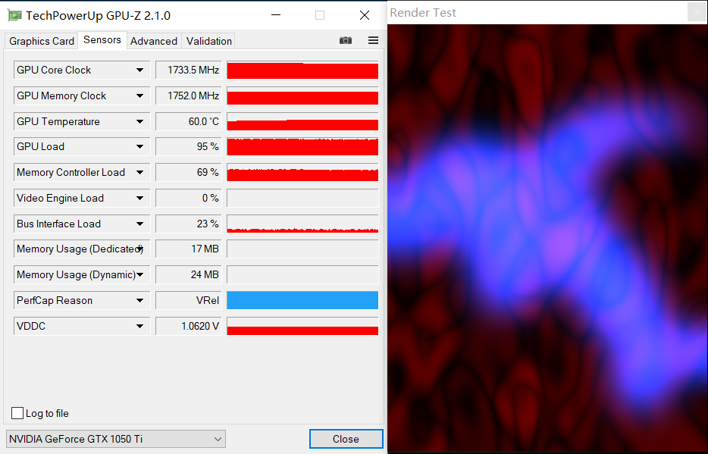The image size is (708, 454).
Task: Click the 1752.0 MHz memory clock value
Action: [x=189, y=95]
